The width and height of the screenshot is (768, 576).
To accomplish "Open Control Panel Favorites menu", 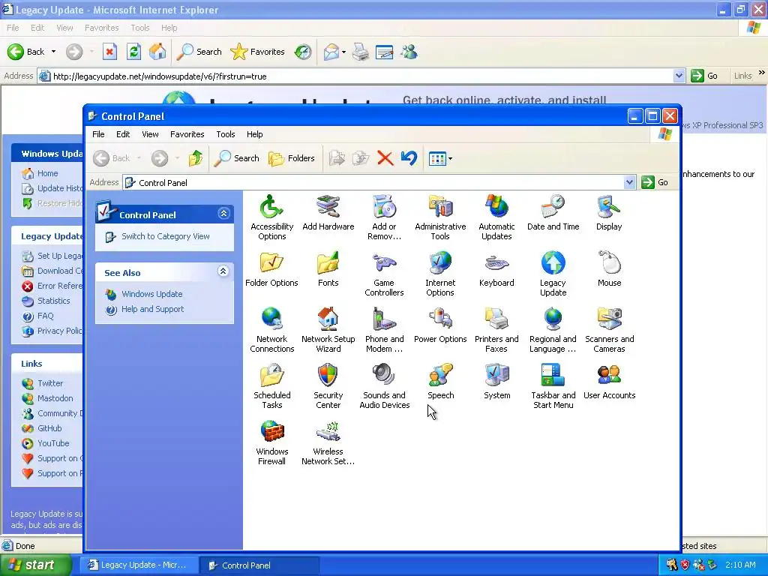I will coord(187,134).
